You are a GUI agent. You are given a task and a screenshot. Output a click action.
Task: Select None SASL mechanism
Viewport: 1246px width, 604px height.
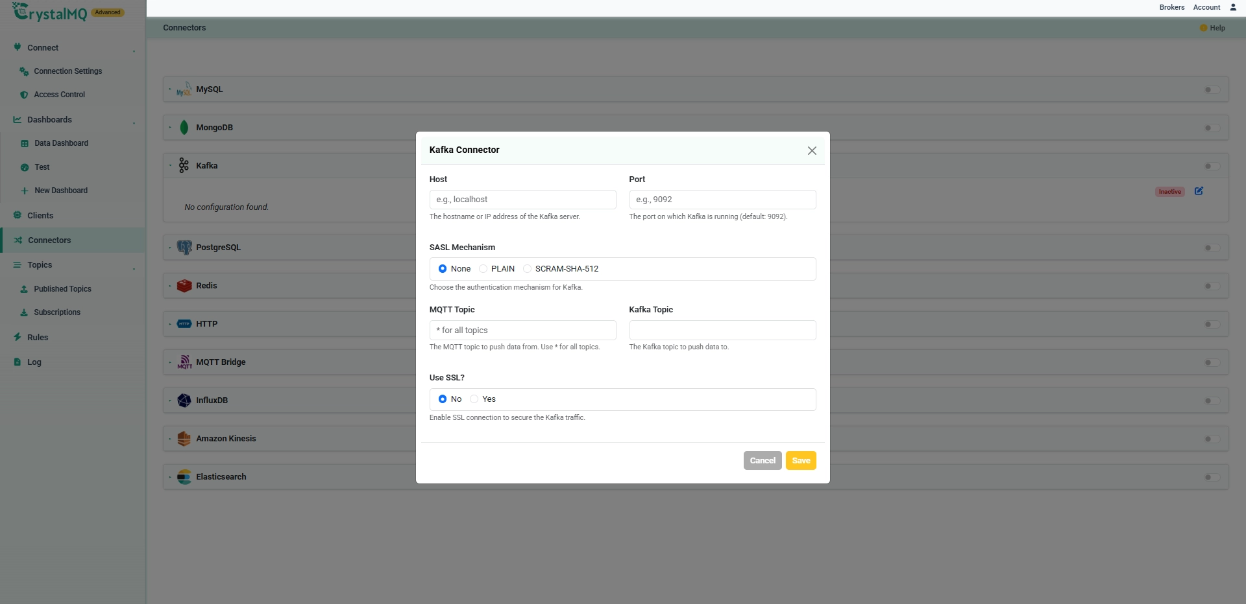click(x=443, y=269)
